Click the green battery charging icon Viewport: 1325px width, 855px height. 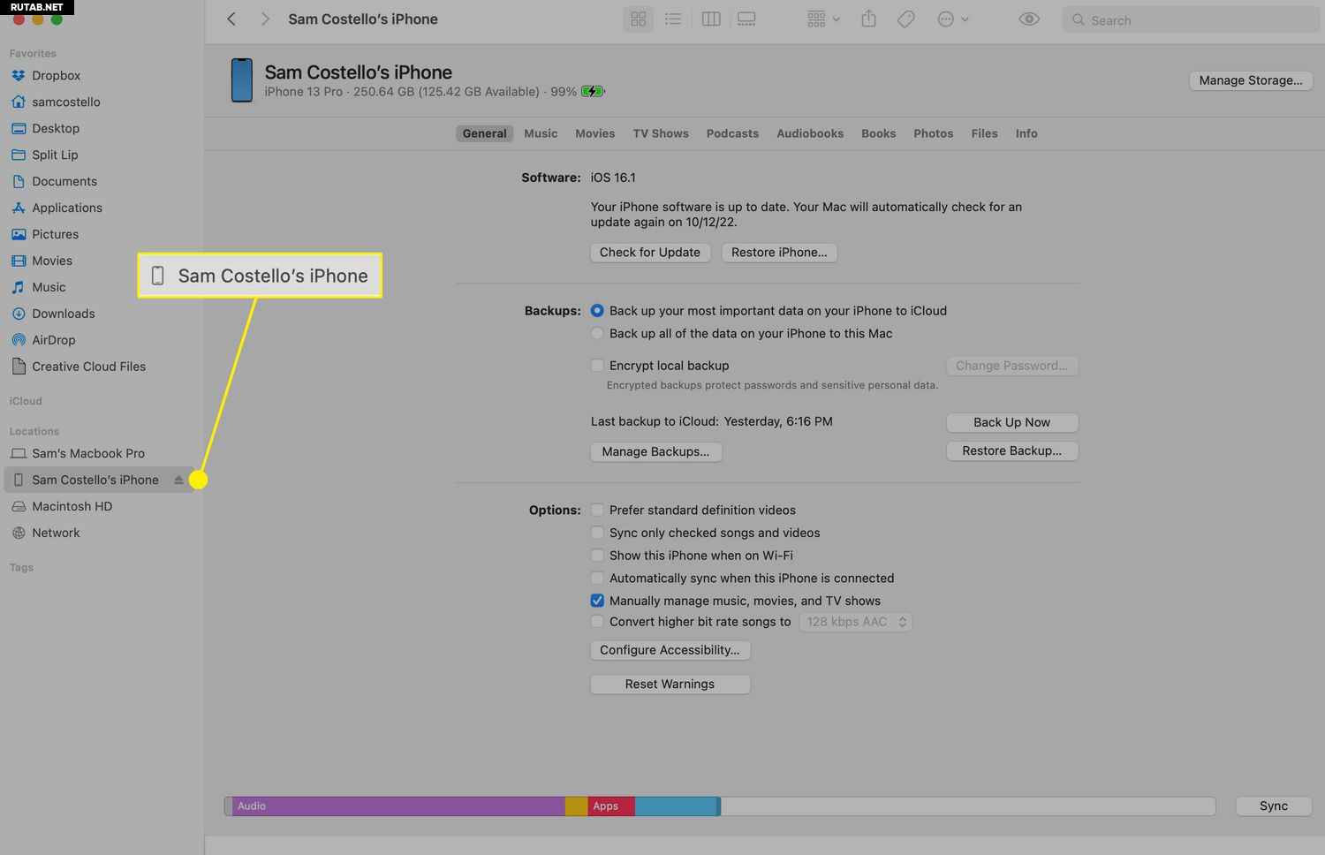(593, 91)
